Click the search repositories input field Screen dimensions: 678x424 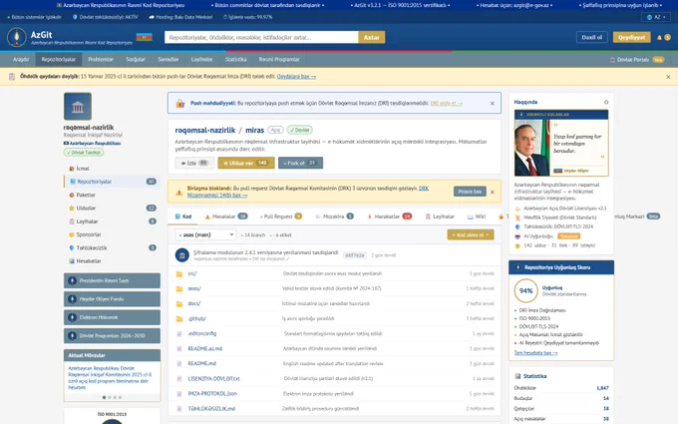[261, 37]
